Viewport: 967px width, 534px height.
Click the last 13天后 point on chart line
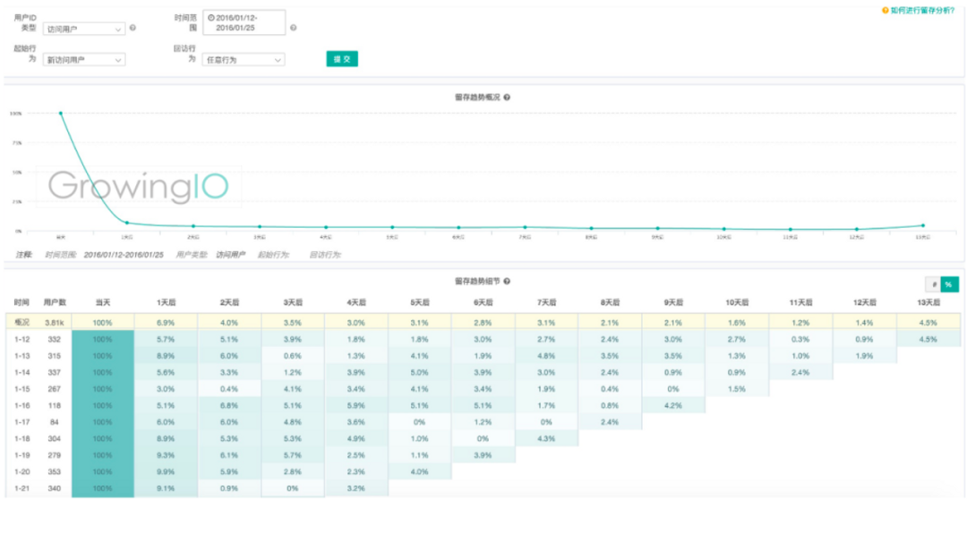pyautogui.click(x=923, y=225)
